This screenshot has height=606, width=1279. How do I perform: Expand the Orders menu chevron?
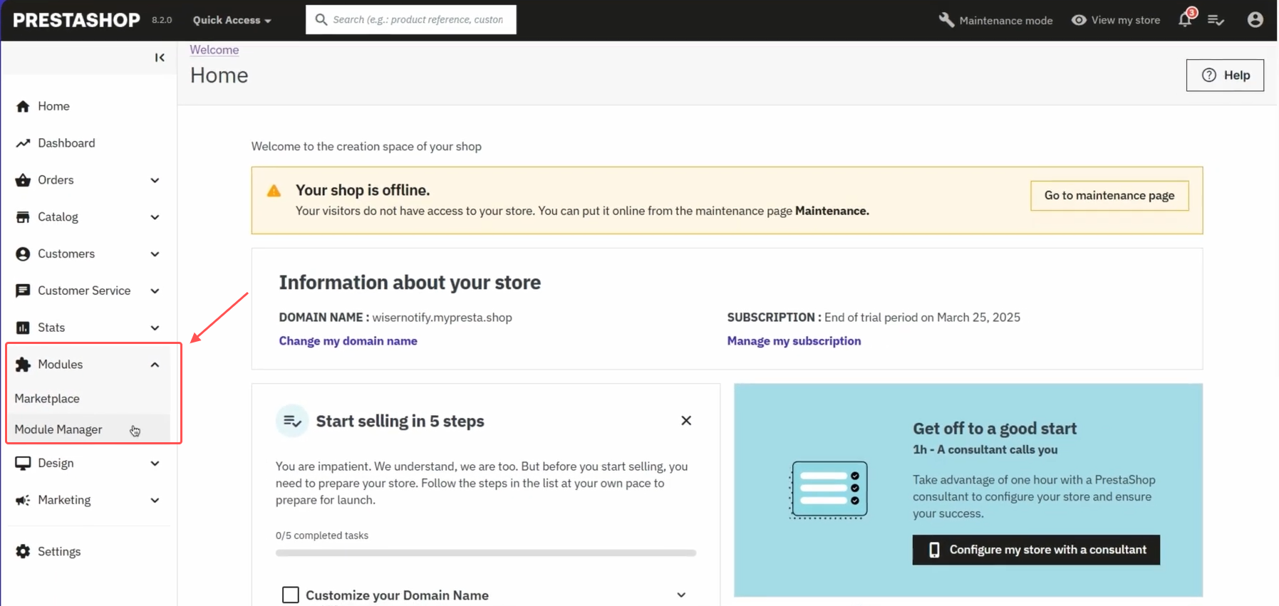pos(155,180)
